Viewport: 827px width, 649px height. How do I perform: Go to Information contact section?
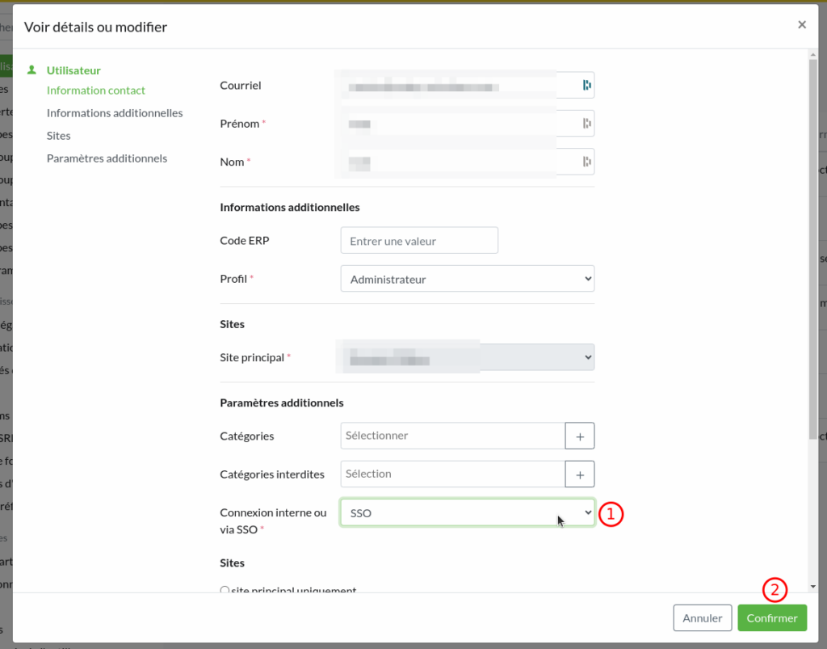pyautogui.click(x=96, y=91)
